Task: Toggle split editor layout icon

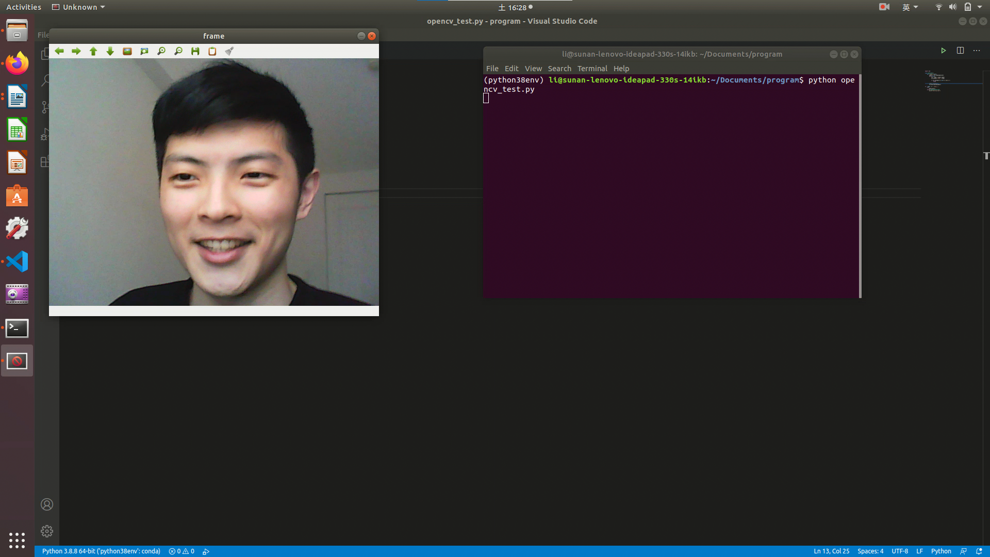Action: coord(960,51)
